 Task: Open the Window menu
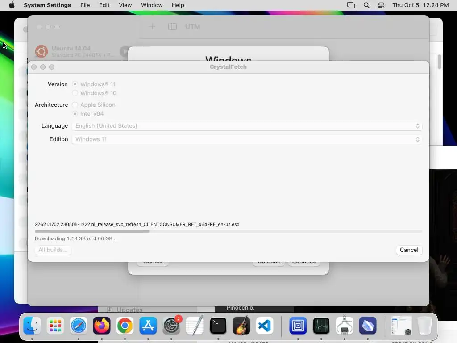[152, 5]
